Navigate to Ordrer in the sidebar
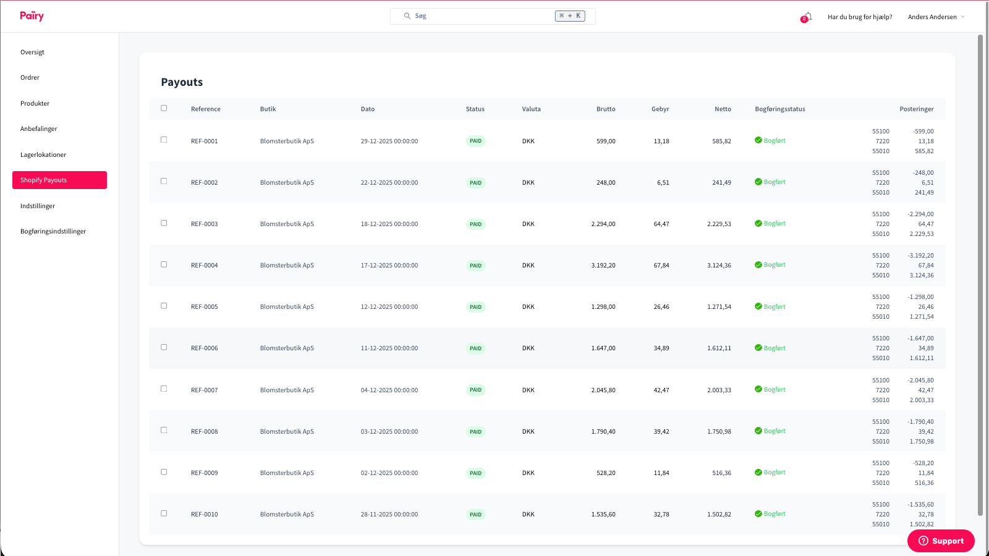The height and width of the screenshot is (556, 989). [30, 77]
